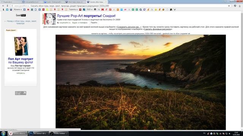This screenshot has width=243, height=136.
Task: Click the volume speaker icon in system tray
Action: click(x=229, y=134)
